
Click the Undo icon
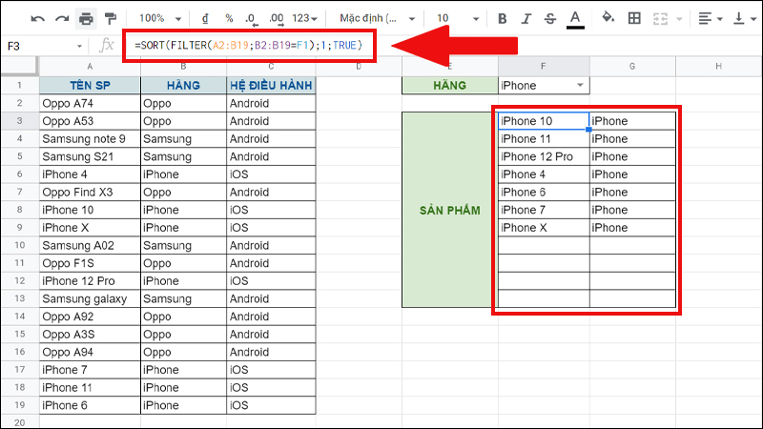point(37,19)
